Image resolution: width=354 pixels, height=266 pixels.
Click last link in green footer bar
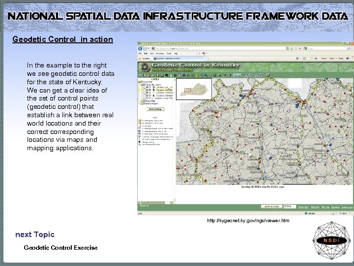tap(347, 207)
